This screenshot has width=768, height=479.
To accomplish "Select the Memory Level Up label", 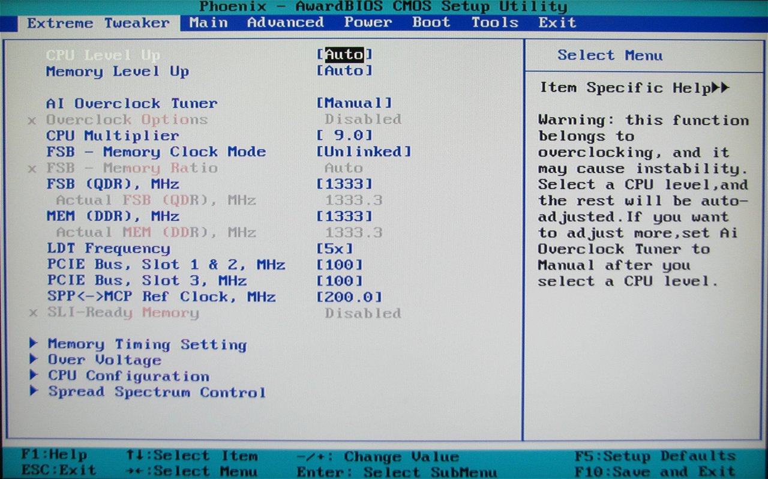I will [118, 71].
